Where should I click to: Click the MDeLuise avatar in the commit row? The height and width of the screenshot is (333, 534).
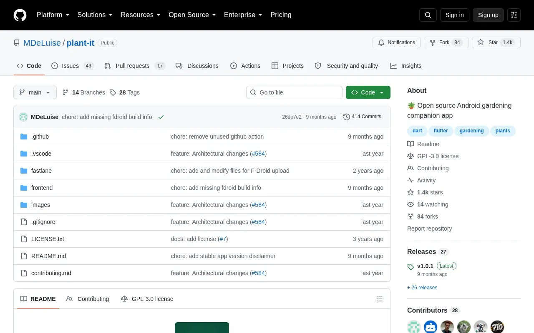23,117
